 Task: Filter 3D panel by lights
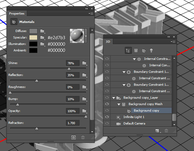tap(151, 50)
